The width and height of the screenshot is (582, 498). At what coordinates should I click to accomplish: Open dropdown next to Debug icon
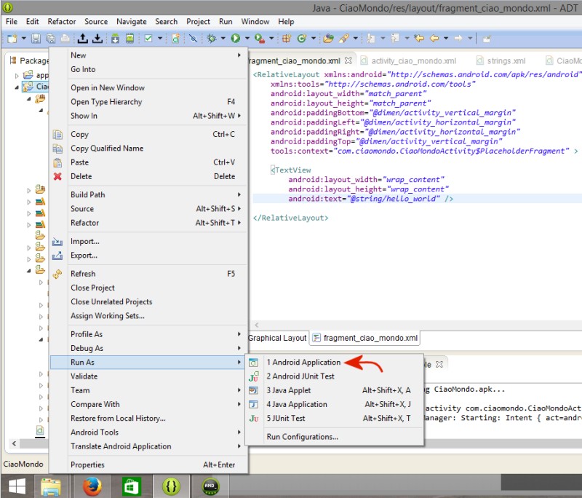tap(223, 39)
